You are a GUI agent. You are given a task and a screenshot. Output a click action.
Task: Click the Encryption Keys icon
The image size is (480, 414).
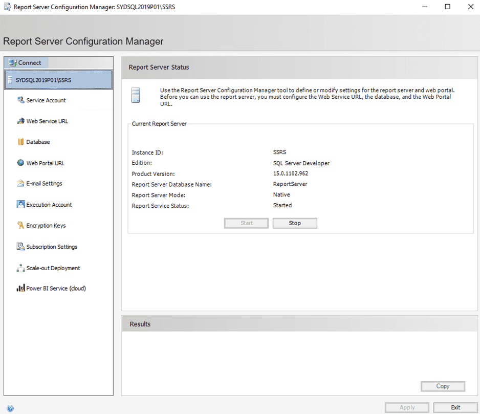tap(20, 225)
